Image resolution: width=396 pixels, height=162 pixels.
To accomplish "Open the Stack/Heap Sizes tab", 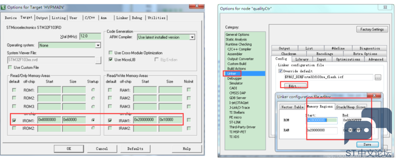I will [x=350, y=107].
